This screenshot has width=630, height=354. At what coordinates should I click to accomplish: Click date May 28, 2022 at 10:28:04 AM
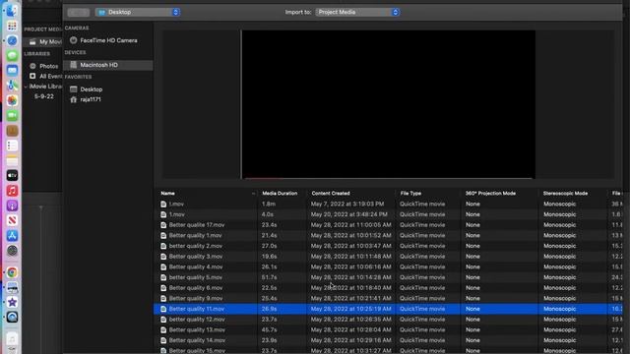pyautogui.click(x=350, y=329)
